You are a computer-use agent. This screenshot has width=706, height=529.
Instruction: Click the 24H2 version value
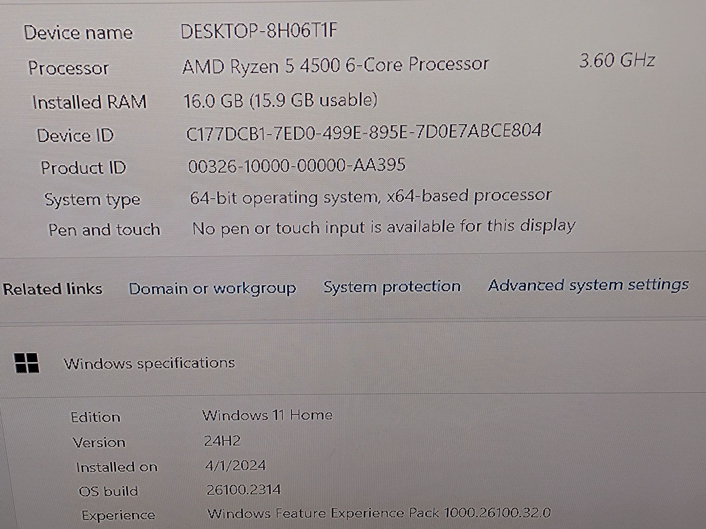(222, 441)
